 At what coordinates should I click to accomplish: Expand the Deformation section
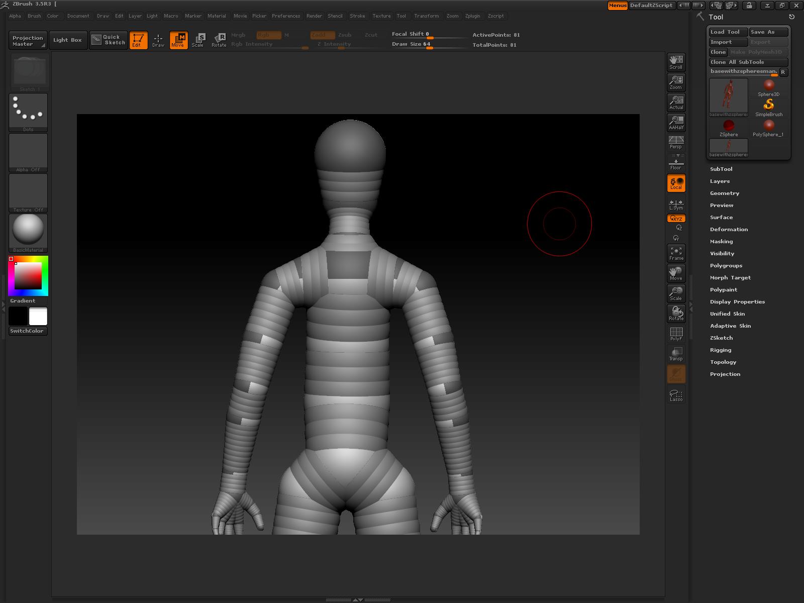click(x=729, y=230)
